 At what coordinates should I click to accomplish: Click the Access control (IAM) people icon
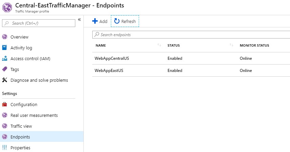[x=5, y=58]
